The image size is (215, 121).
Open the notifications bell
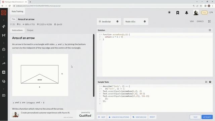[x=186, y=13]
